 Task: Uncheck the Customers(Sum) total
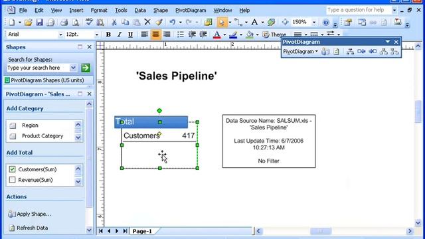pyautogui.click(x=12, y=169)
